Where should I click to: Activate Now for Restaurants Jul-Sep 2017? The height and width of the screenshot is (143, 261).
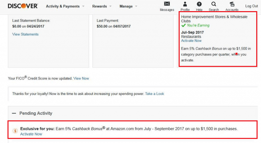coord(191,41)
